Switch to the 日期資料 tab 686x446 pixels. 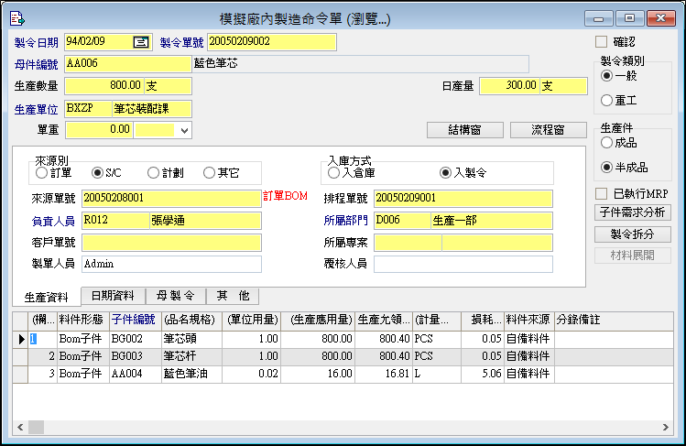coord(113,296)
